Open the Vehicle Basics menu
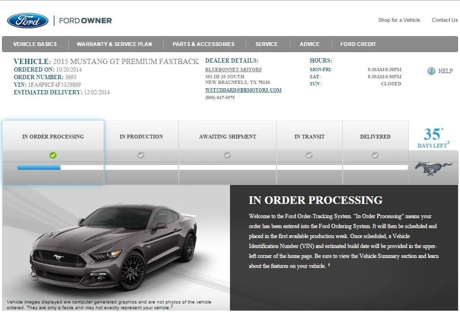The width and height of the screenshot is (460, 313). coord(35,44)
